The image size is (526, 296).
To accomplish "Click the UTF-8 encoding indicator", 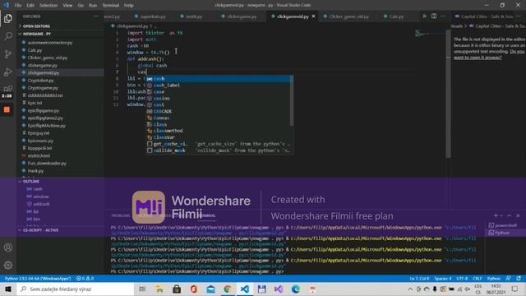I will point(462,279).
